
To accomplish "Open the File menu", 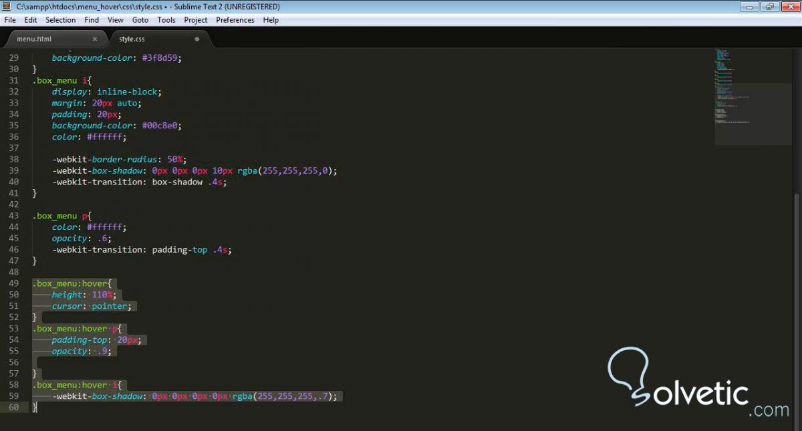I will click(10, 20).
